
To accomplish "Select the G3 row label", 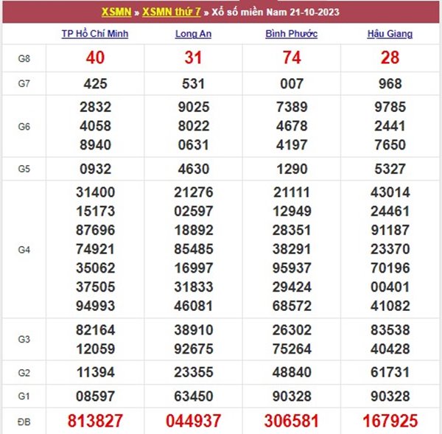I will pyautogui.click(x=24, y=339).
